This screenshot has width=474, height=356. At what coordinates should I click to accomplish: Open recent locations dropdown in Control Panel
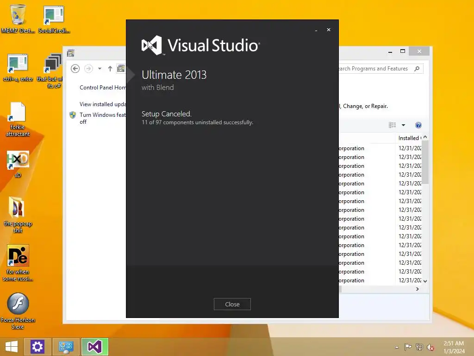tap(100, 69)
